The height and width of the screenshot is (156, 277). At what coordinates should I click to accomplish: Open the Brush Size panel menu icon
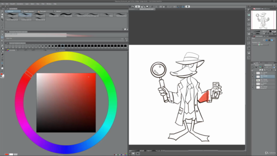[x=6, y=43]
